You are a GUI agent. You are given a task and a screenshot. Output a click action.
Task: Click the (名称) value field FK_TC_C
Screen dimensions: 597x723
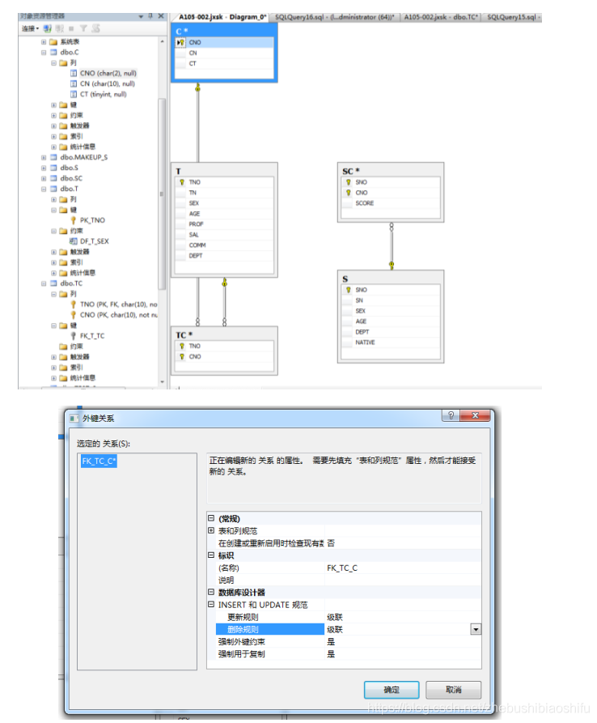coord(403,568)
